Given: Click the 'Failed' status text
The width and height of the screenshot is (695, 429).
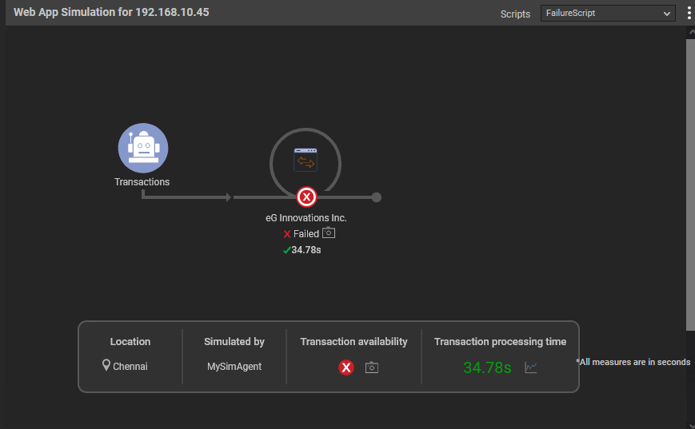Looking at the screenshot, I should [306, 234].
